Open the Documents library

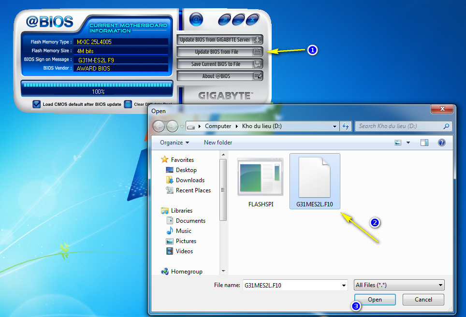[x=190, y=221]
